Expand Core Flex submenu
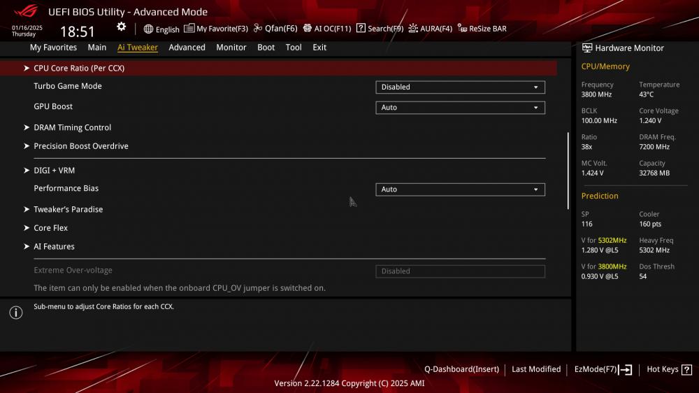Viewport: 699px width, 393px height. [50, 228]
